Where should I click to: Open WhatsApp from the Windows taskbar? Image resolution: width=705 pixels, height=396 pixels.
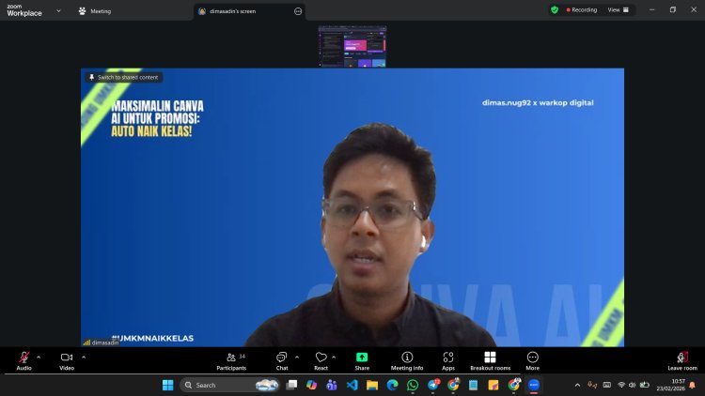[x=413, y=385]
